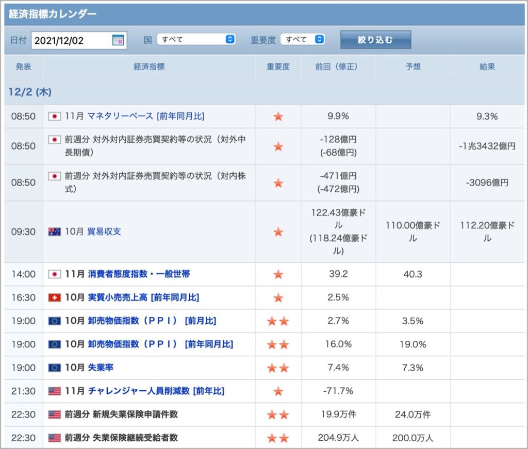This screenshot has height=449, width=528.
Task: Click the date field showing 2021/12/02
Action: pos(79,40)
